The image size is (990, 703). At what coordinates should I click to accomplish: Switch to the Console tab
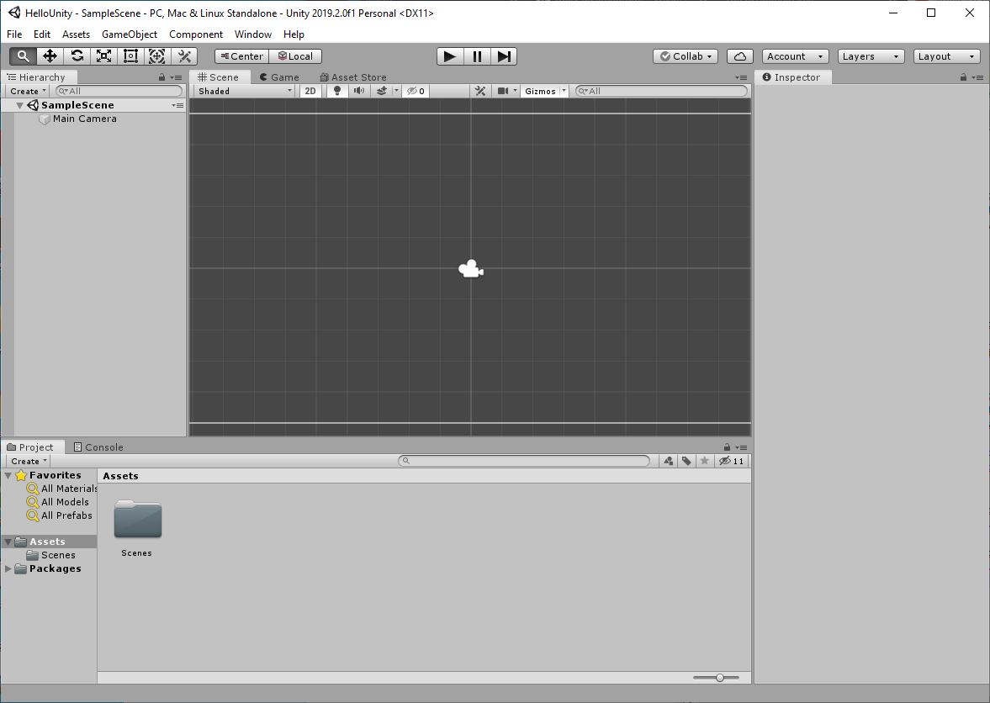(x=98, y=447)
